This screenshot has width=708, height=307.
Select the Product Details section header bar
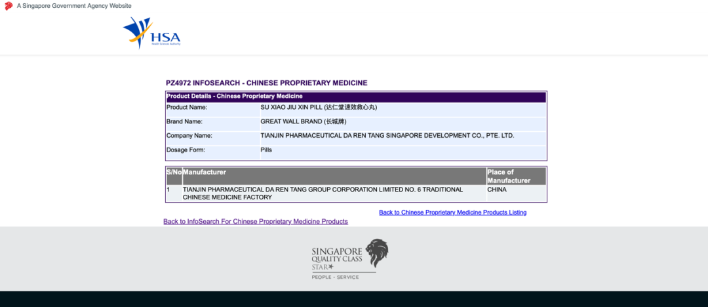[355, 96]
